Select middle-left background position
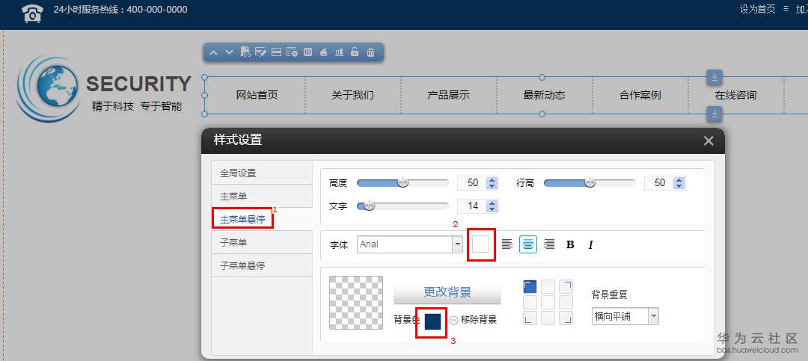The width and height of the screenshot is (808, 361). 530,302
